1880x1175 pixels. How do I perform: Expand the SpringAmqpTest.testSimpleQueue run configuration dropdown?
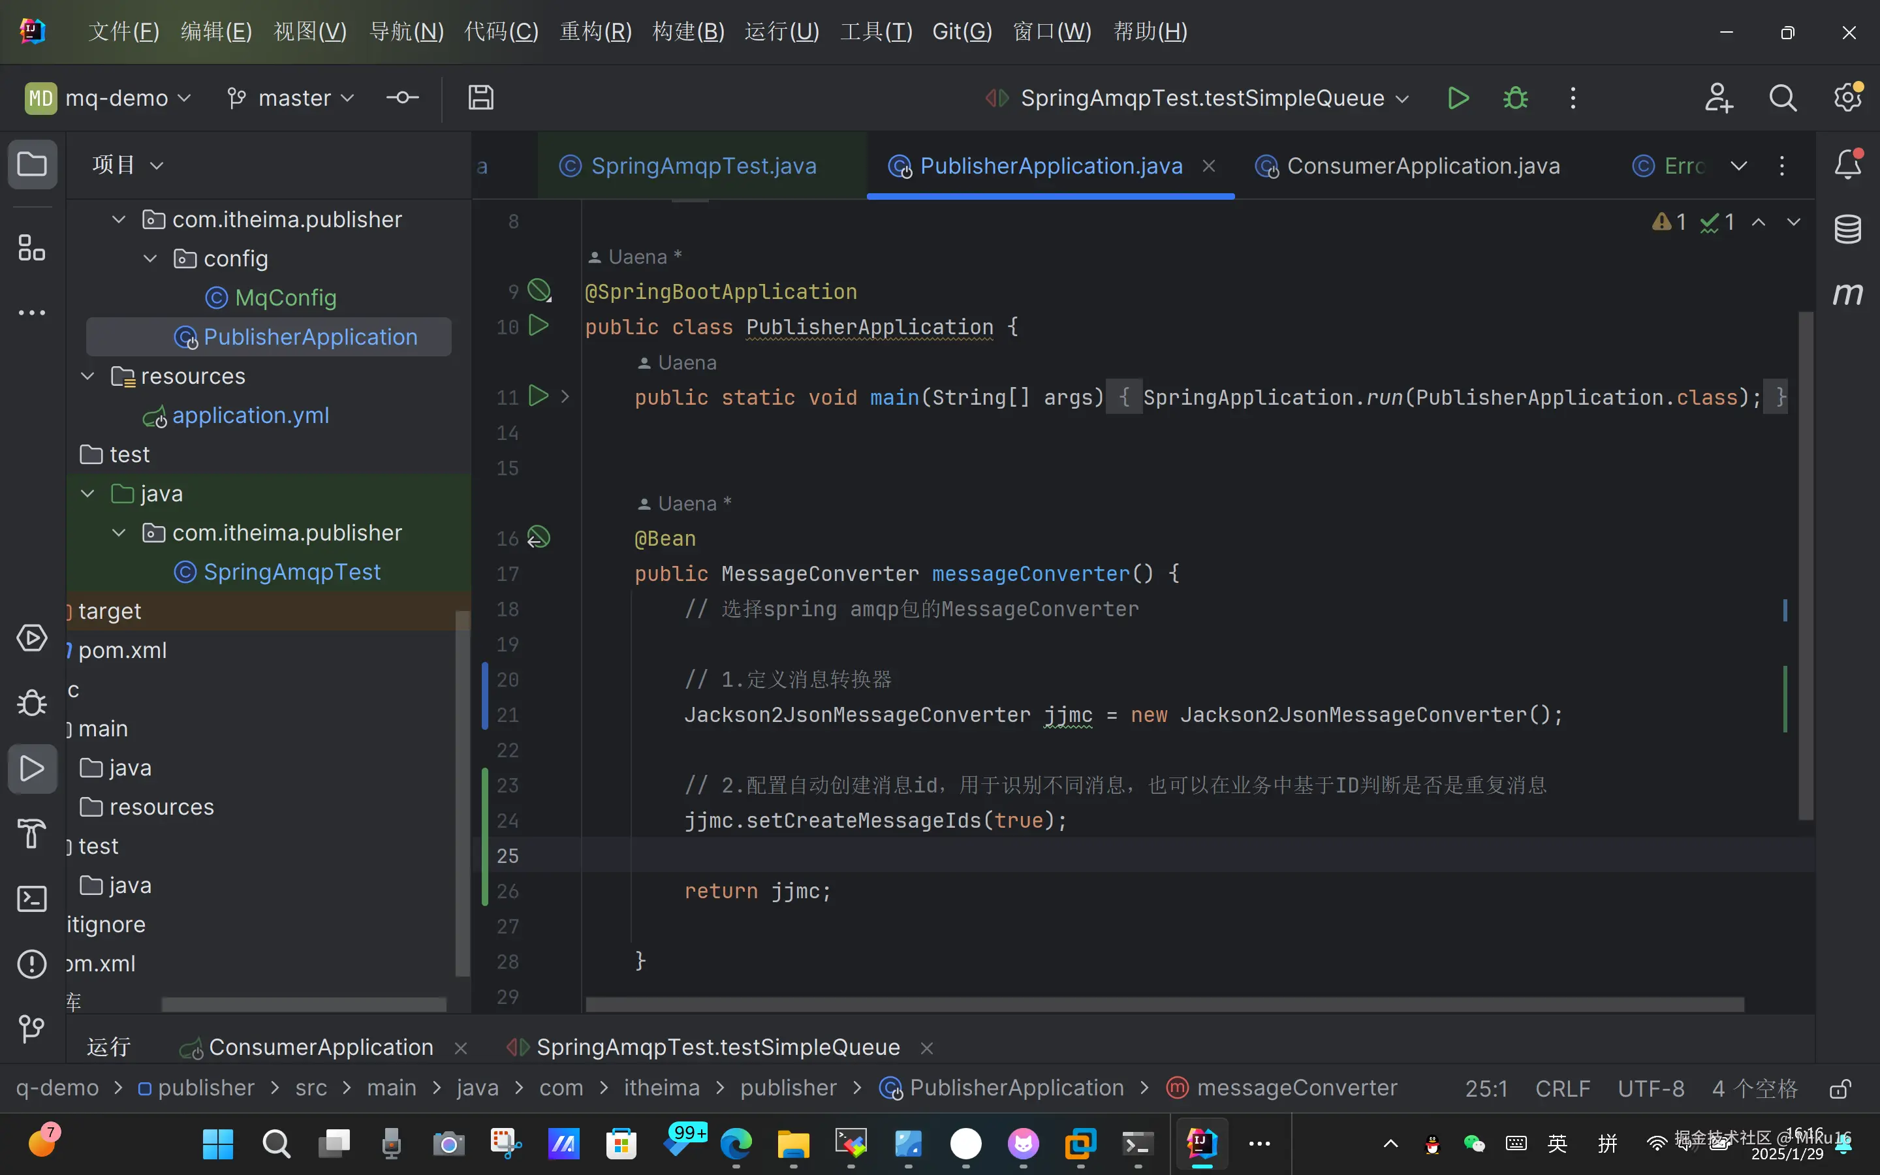(1403, 99)
